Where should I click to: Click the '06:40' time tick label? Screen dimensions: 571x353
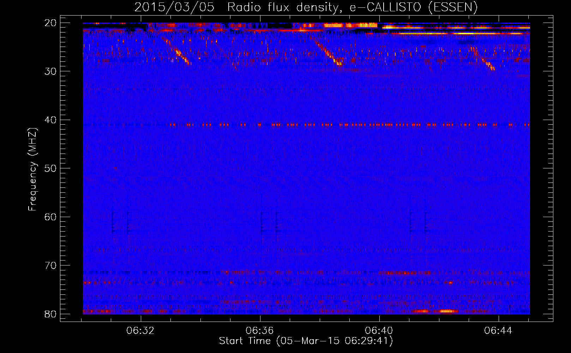[379, 331]
